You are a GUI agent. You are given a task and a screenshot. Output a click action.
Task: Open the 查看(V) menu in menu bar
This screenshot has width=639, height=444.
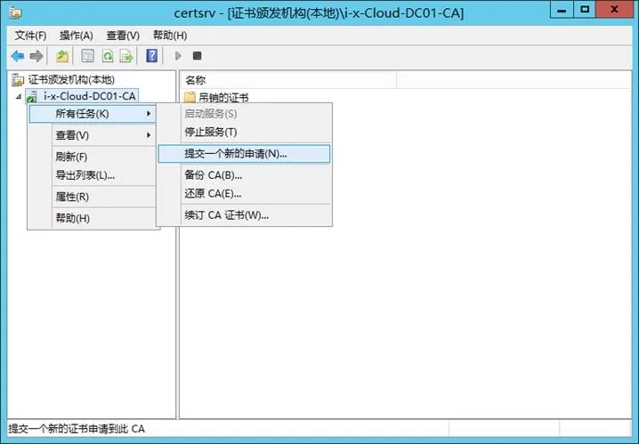click(123, 36)
